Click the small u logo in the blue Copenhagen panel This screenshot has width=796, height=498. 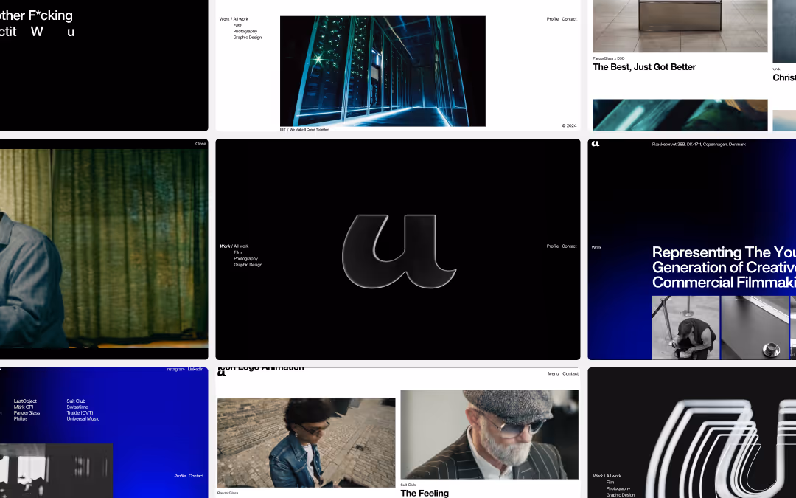tap(596, 144)
